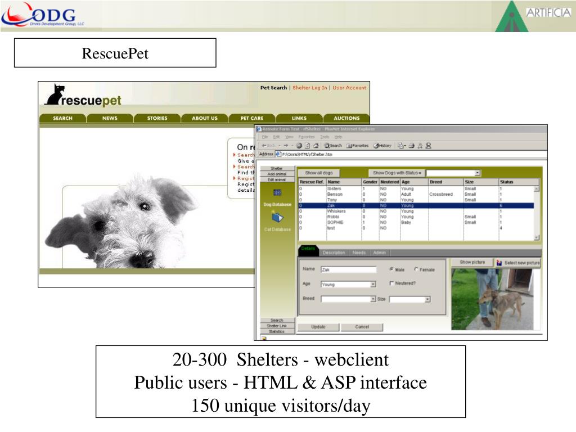This screenshot has width=576, height=432.
Task: Switch to the Needs tab
Action: point(359,253)
